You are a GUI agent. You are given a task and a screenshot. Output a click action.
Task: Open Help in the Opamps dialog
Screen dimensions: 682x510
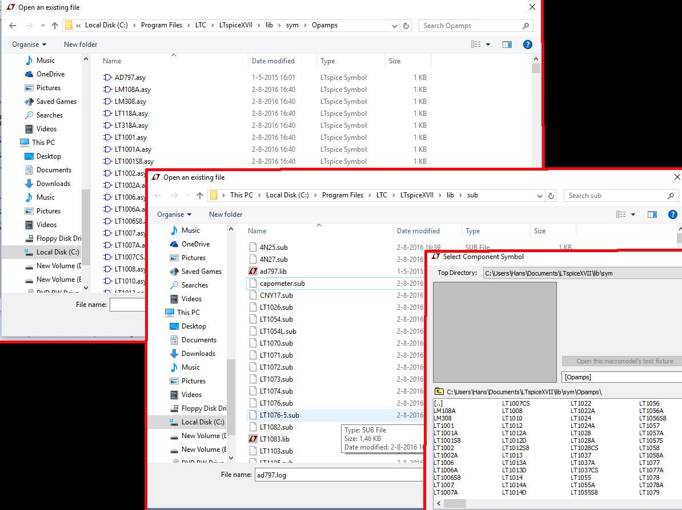click(528, 44)
